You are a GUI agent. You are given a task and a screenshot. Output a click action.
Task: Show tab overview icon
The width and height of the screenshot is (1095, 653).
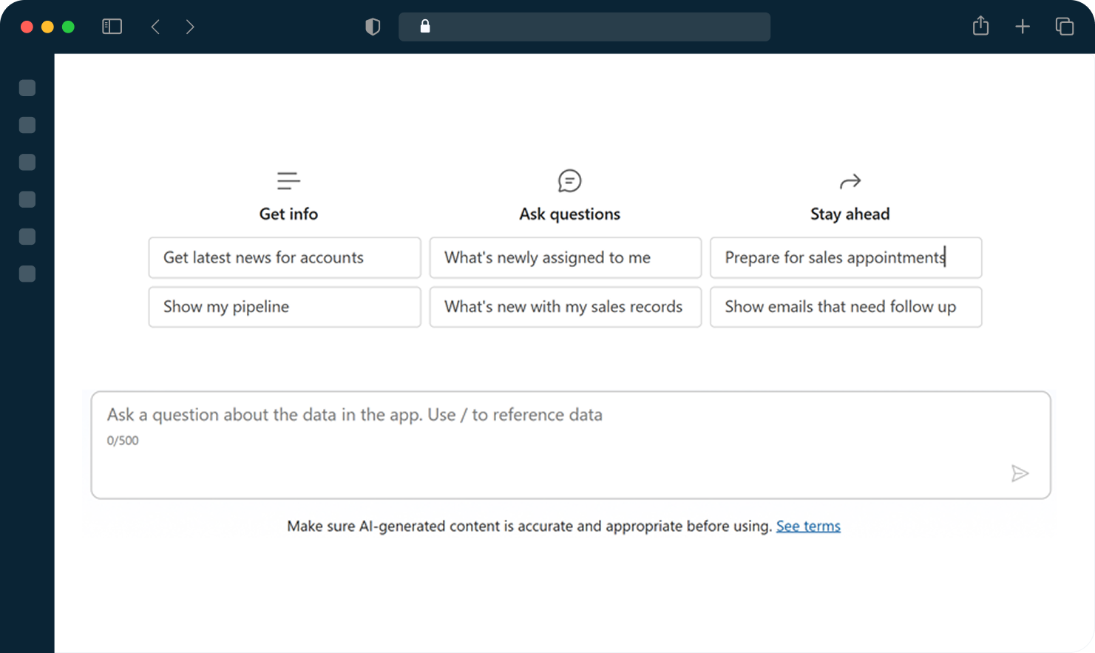1064,27
